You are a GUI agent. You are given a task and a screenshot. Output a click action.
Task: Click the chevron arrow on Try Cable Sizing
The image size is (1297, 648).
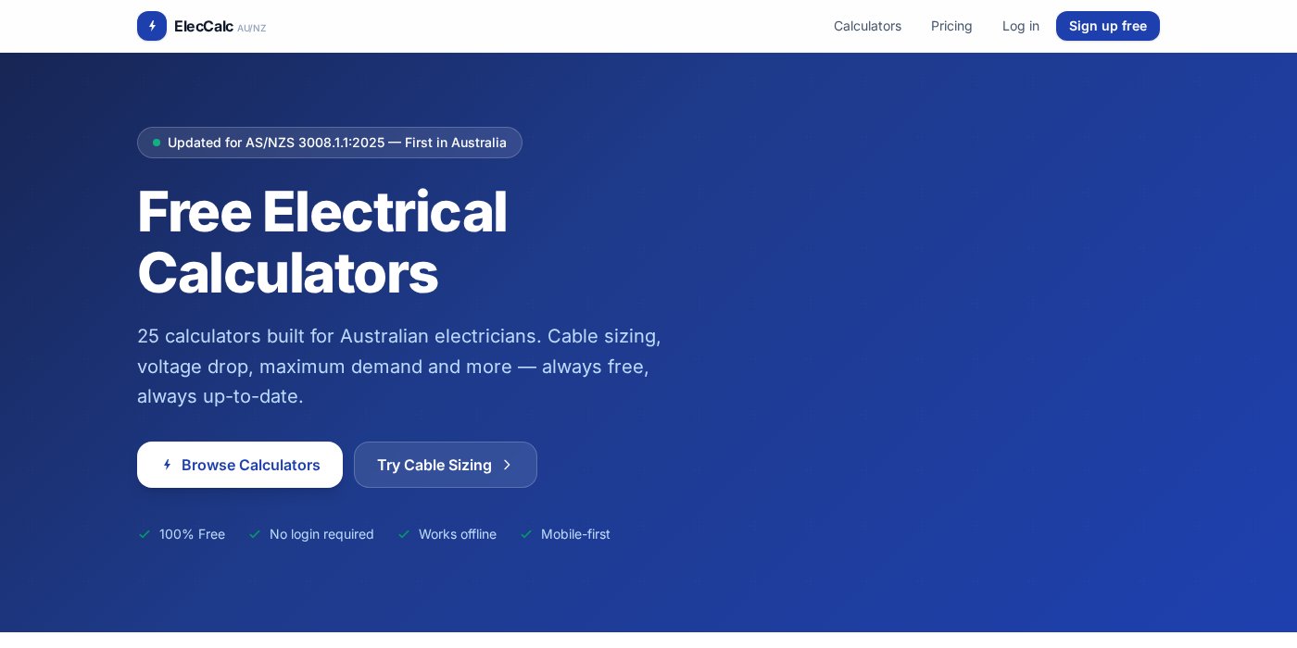pyautogui.click(x=507, y=465)
